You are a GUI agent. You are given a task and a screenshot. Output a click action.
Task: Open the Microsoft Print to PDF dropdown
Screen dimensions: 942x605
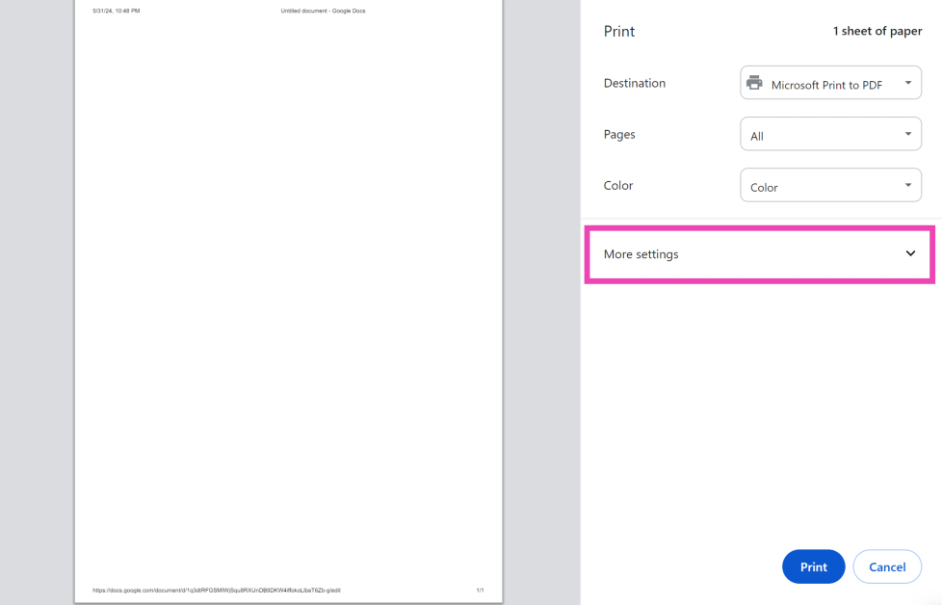(x=830, y=84)
